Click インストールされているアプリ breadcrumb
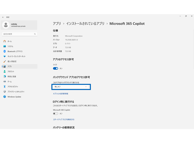The width and height of the screenshot is (194, 143). (x=85, y=23)
